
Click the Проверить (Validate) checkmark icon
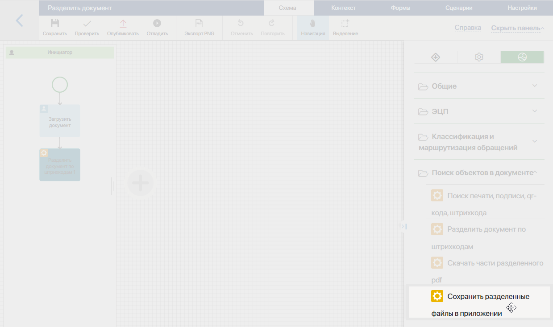(87, 23)
